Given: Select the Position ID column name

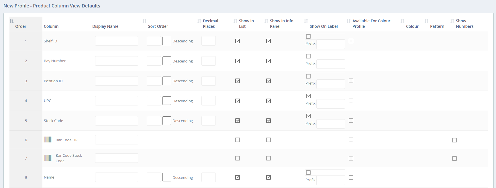Looking at the screenshot, I should 53,81.
